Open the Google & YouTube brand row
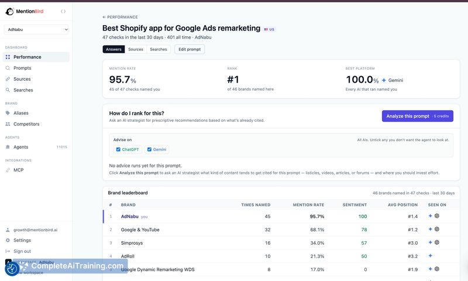This screenshot has width=468, height=281. pyautogui.click(x=281, y=229)
